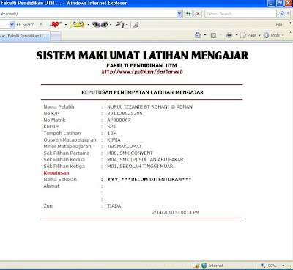Open dropdown next to smiley icon
This screenshot has width=293, height=270.
click(88, 25)
